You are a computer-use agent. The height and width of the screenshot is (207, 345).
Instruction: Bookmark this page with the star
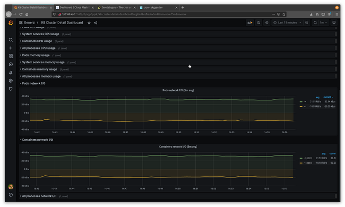(284, 14)
